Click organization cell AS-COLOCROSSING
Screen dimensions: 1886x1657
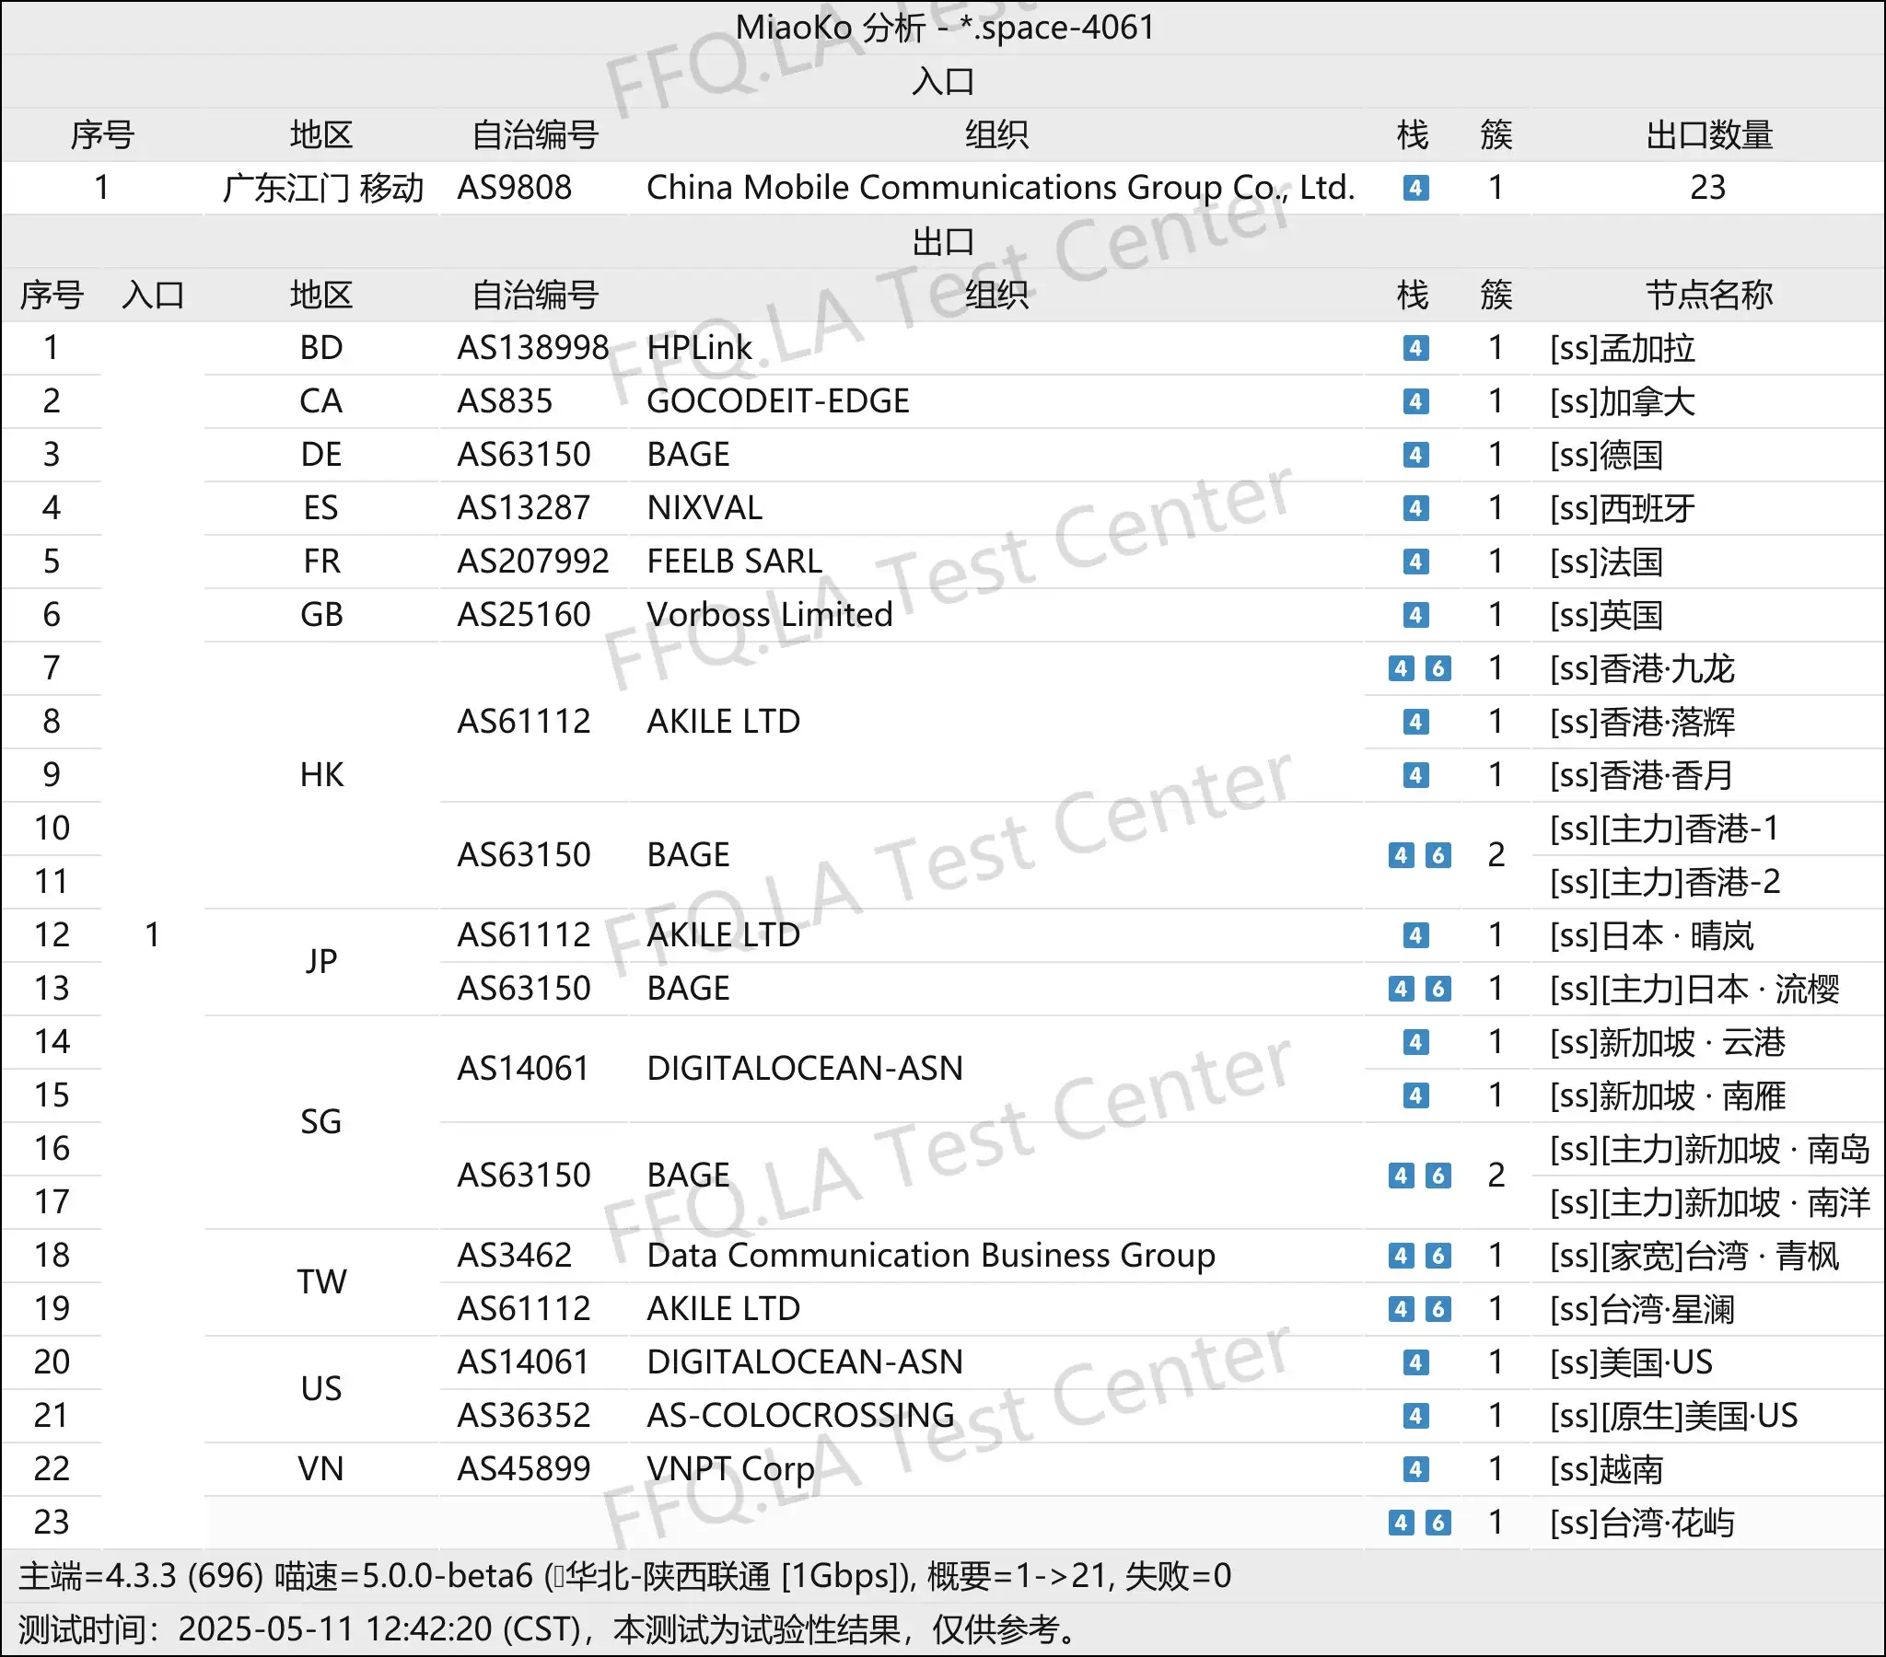tap(801, 1416)
